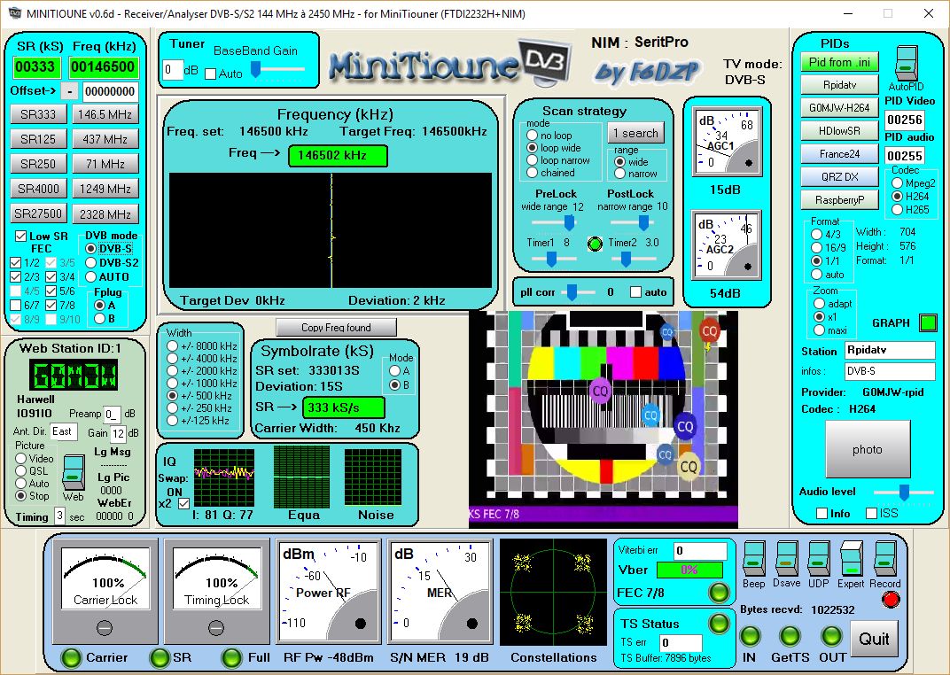Click the Station name input field

[x=890, y=350]
